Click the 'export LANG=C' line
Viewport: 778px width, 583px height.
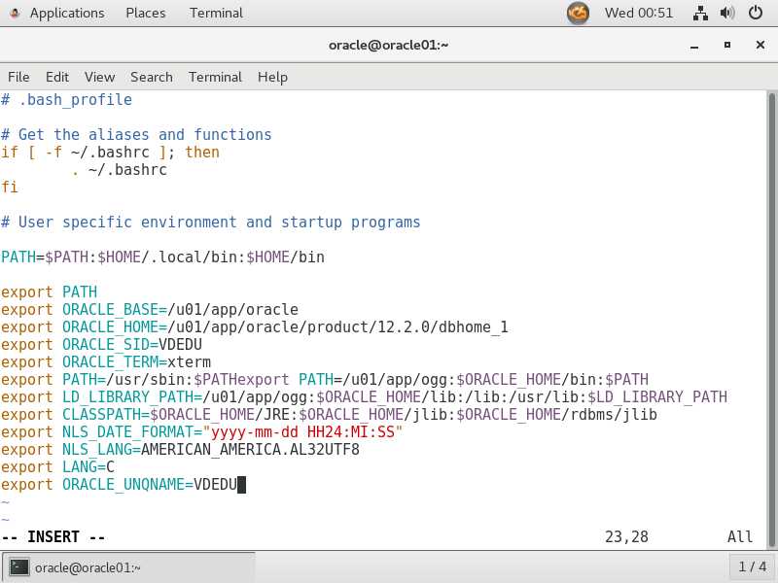click(57, 467)
